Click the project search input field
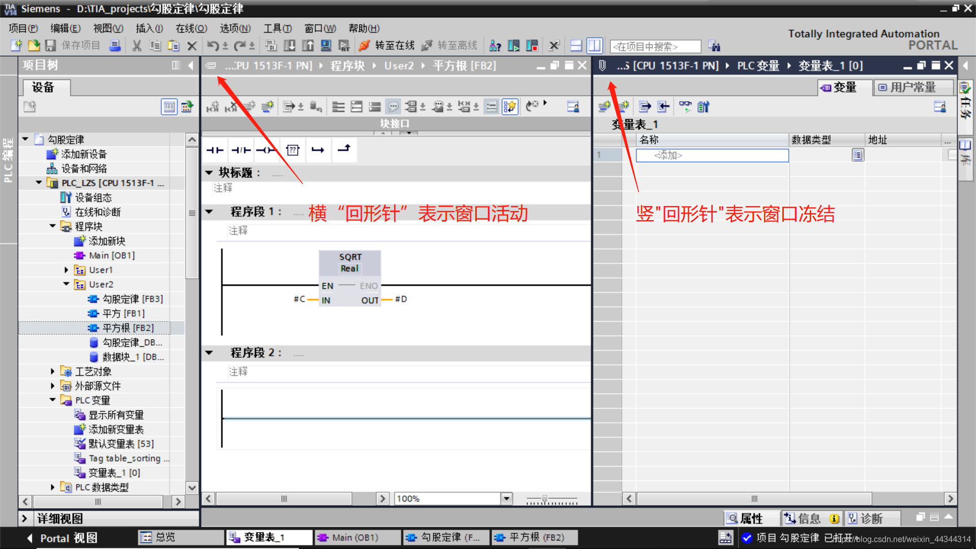The image size is (976, 549). pos(655,47)
